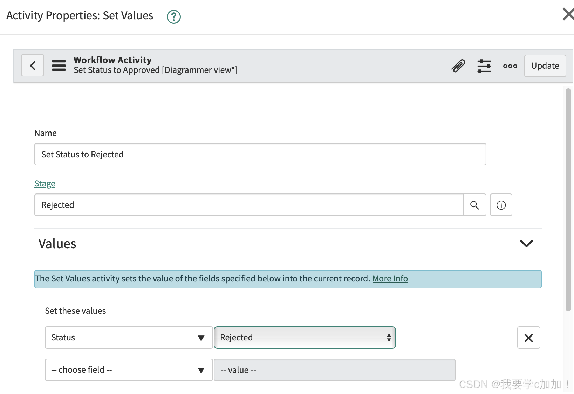Click the vertical scrollbar on the form
Image resolution: width=574 pixels, height=394 pixels.
[x=568, y=200]
